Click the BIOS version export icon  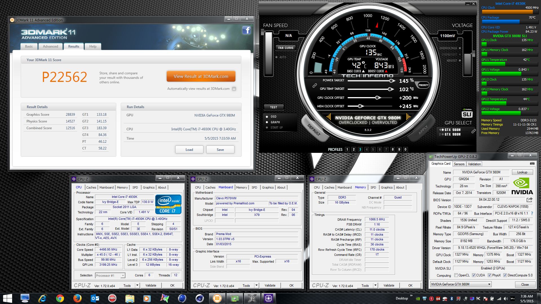(x=529, y=200)
